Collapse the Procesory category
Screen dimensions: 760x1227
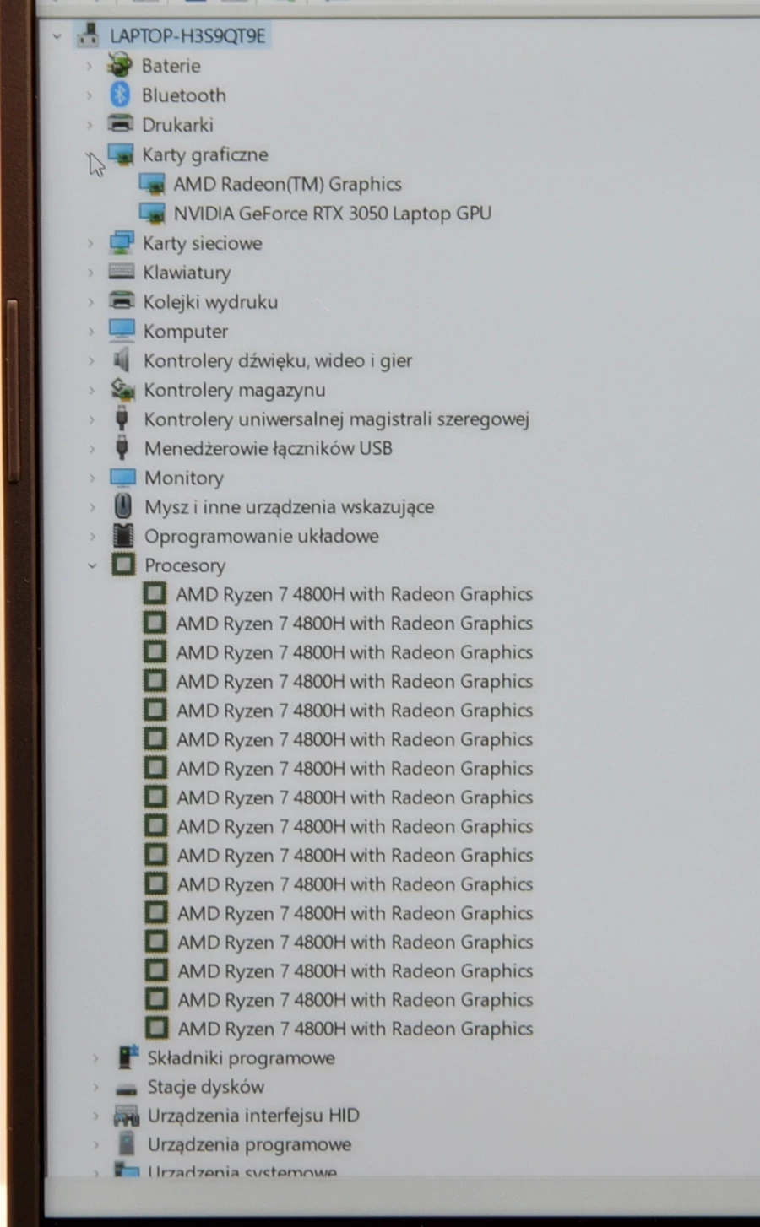point(92,565)
